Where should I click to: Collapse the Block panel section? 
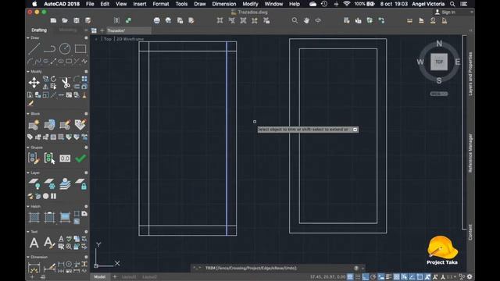[x=28, y=113]
